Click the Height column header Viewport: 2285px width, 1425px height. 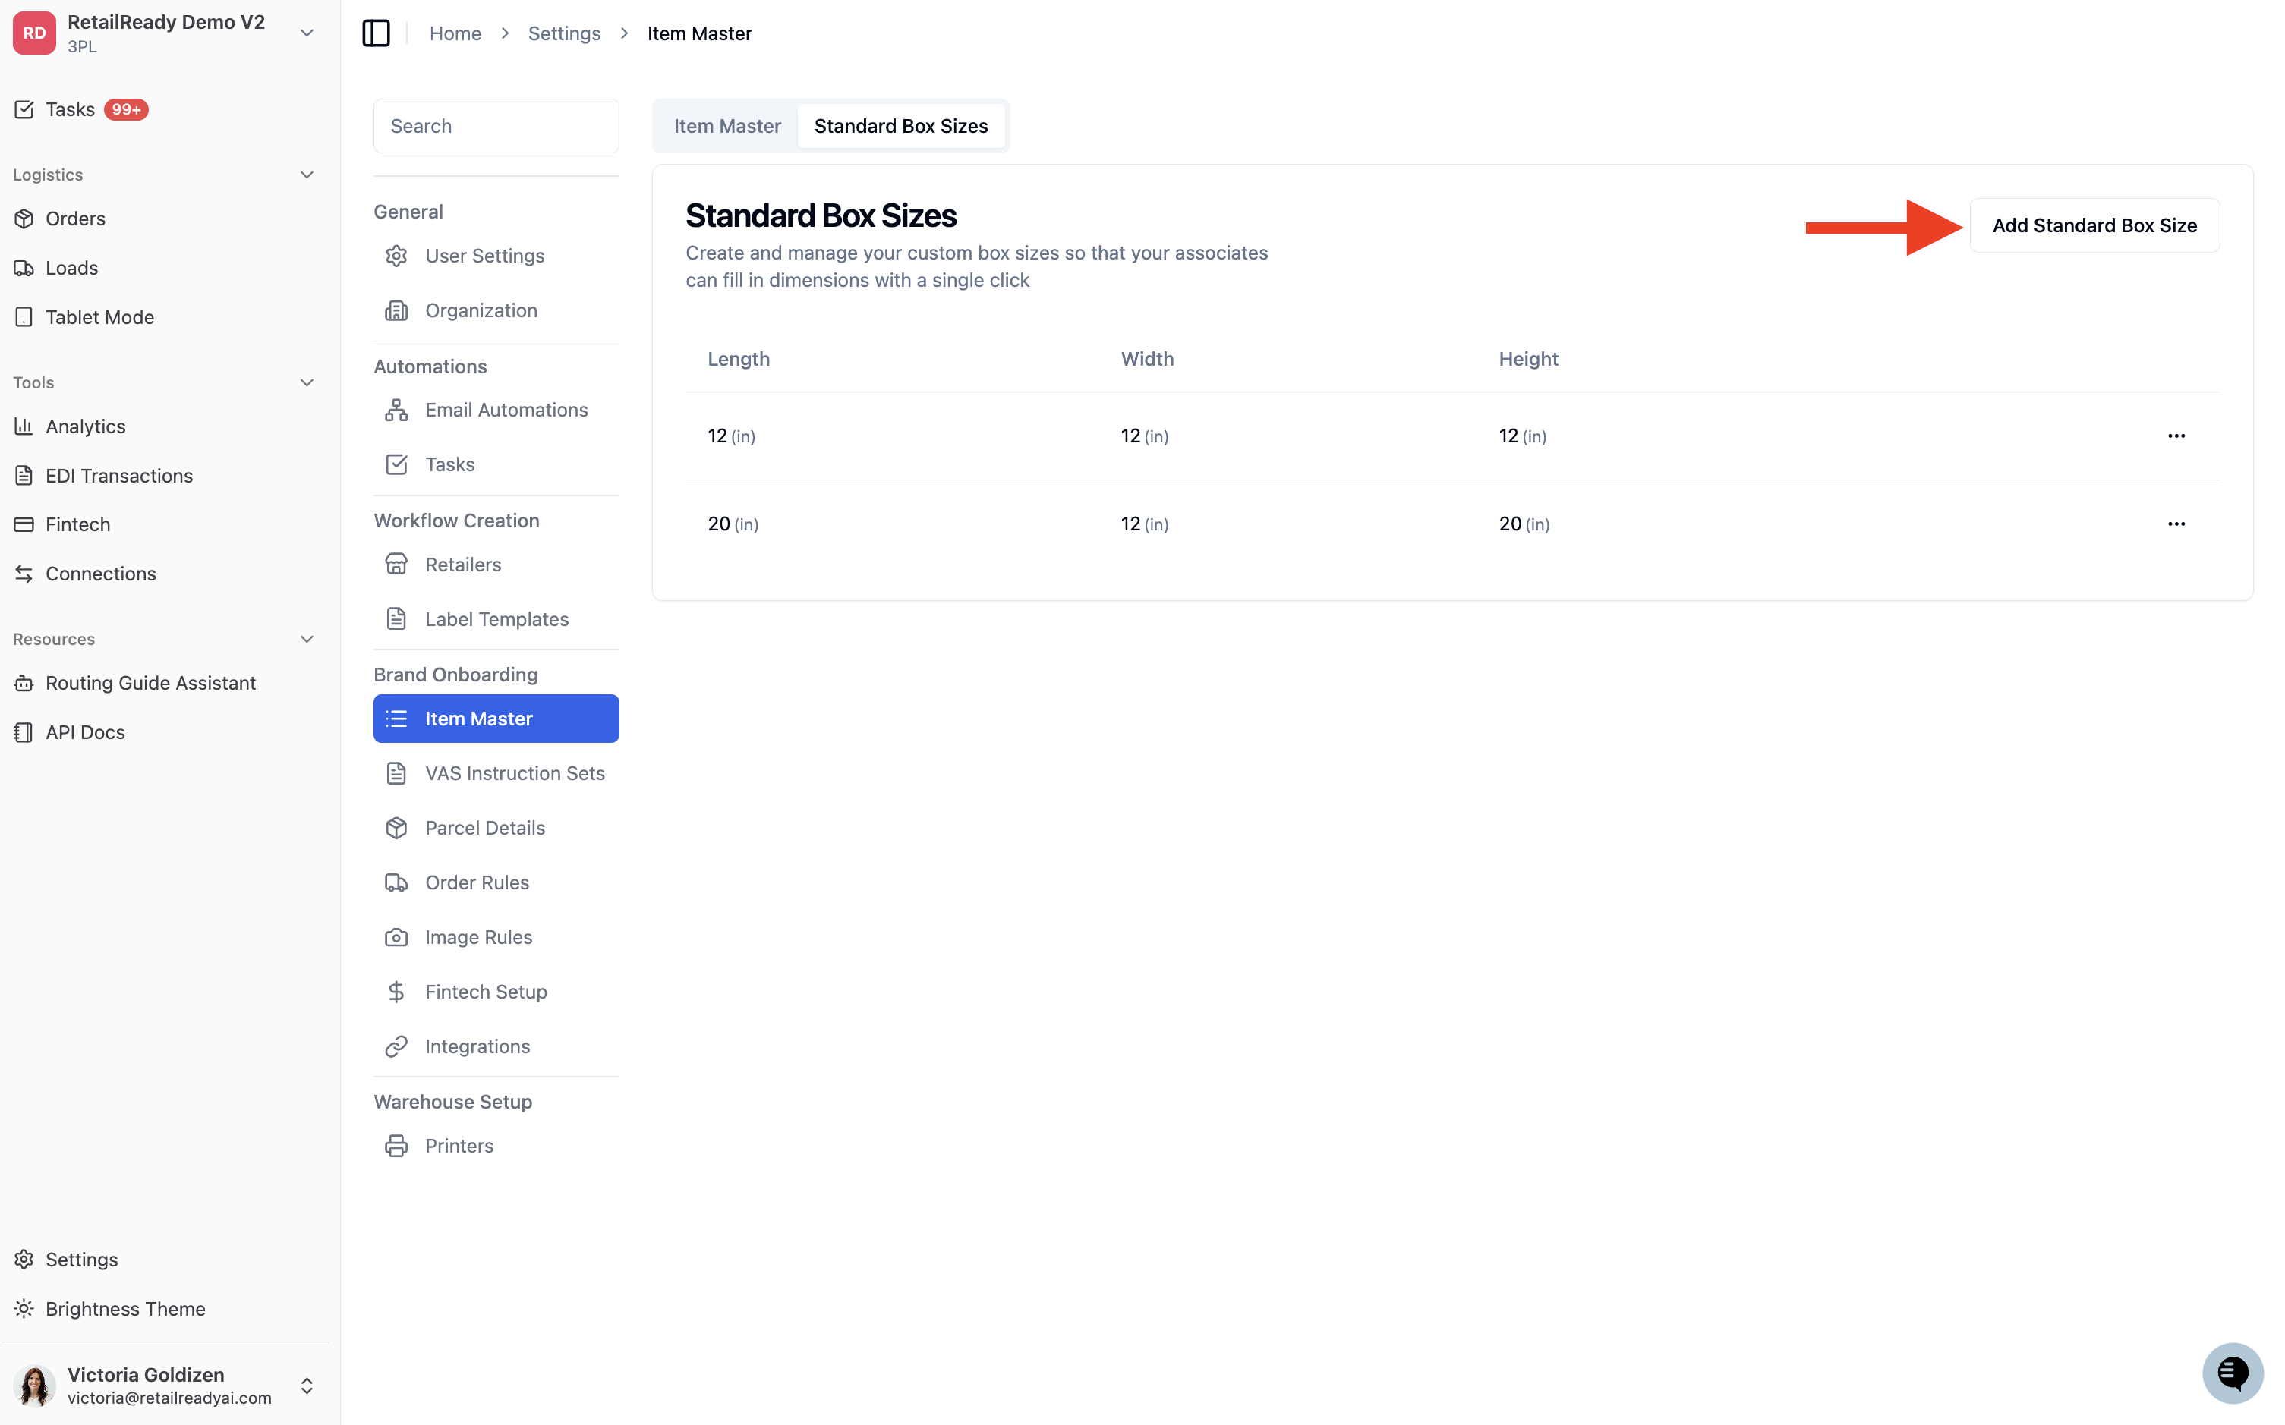(x=1527, y=359)
